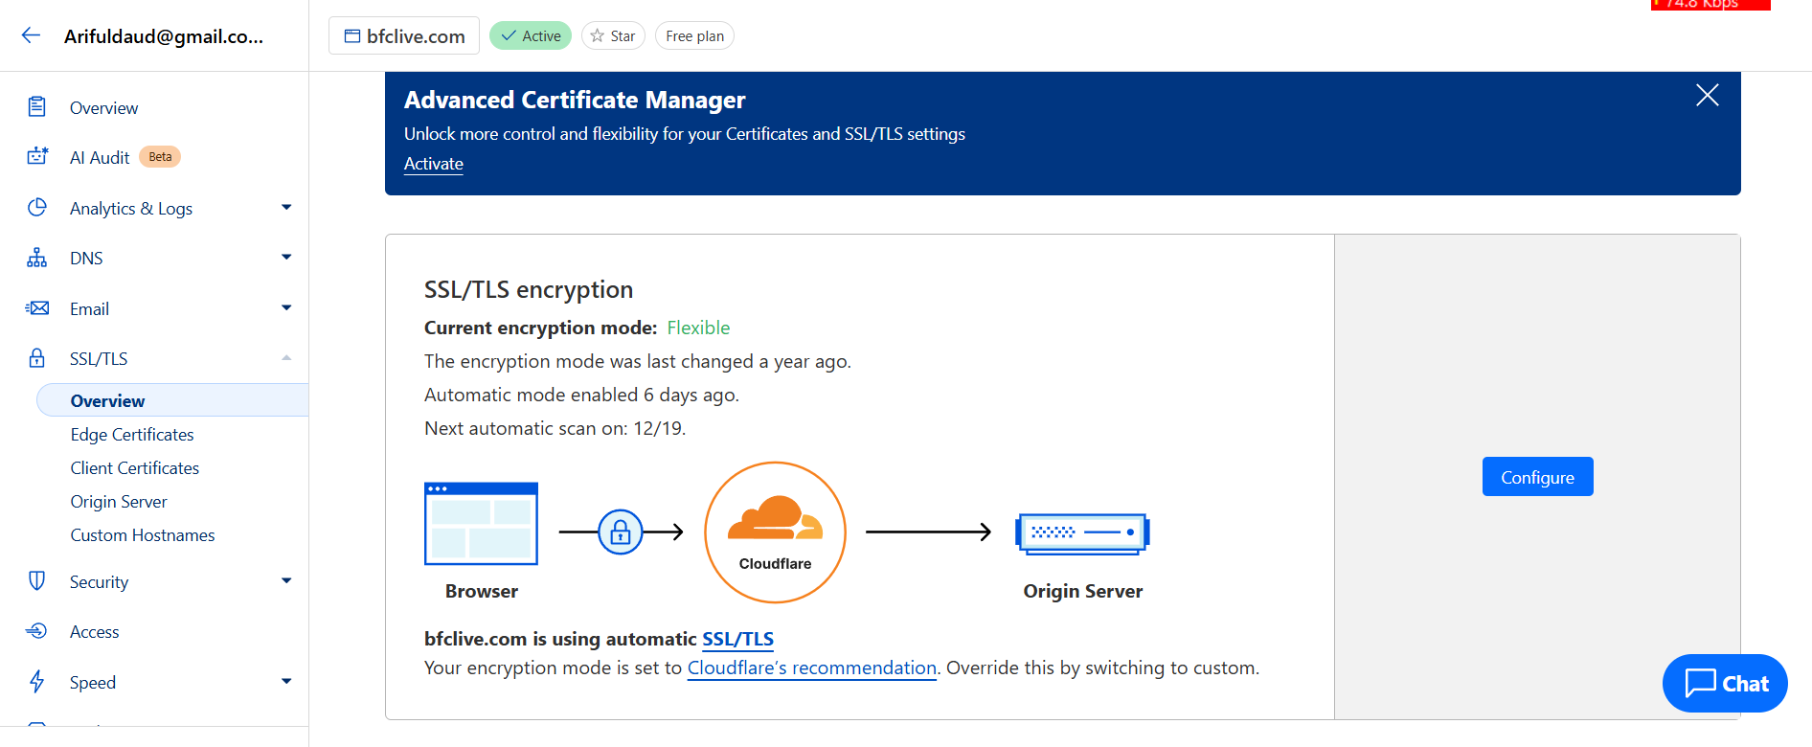This screenshot has width=1812, height=747.
Task: Open the Analytics & Logs menu item
Action: click(x=131, y=209)
